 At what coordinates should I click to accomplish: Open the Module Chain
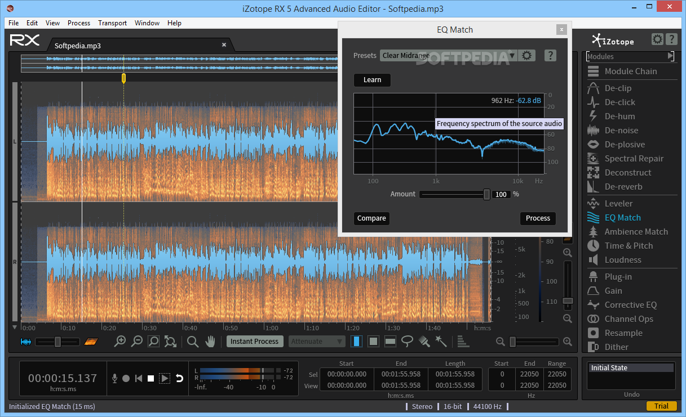(631, 71)
